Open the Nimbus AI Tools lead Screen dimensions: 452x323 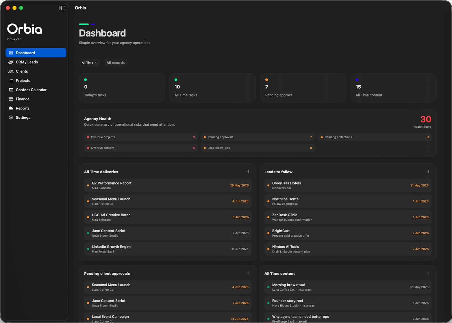tap(348, 249)
